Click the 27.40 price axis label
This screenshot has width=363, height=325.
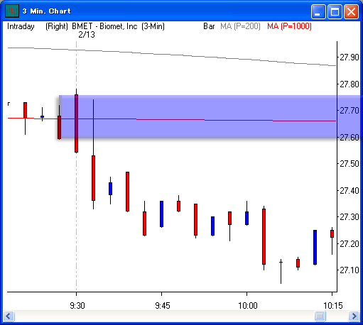point(350,190)
